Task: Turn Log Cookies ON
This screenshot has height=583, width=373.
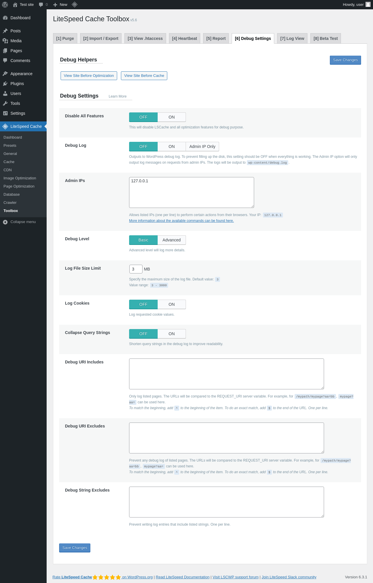Action: pos(172,304)
